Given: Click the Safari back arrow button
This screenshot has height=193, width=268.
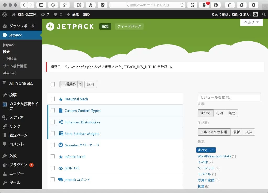Looking at the screenshot, I should click(24, 5).
